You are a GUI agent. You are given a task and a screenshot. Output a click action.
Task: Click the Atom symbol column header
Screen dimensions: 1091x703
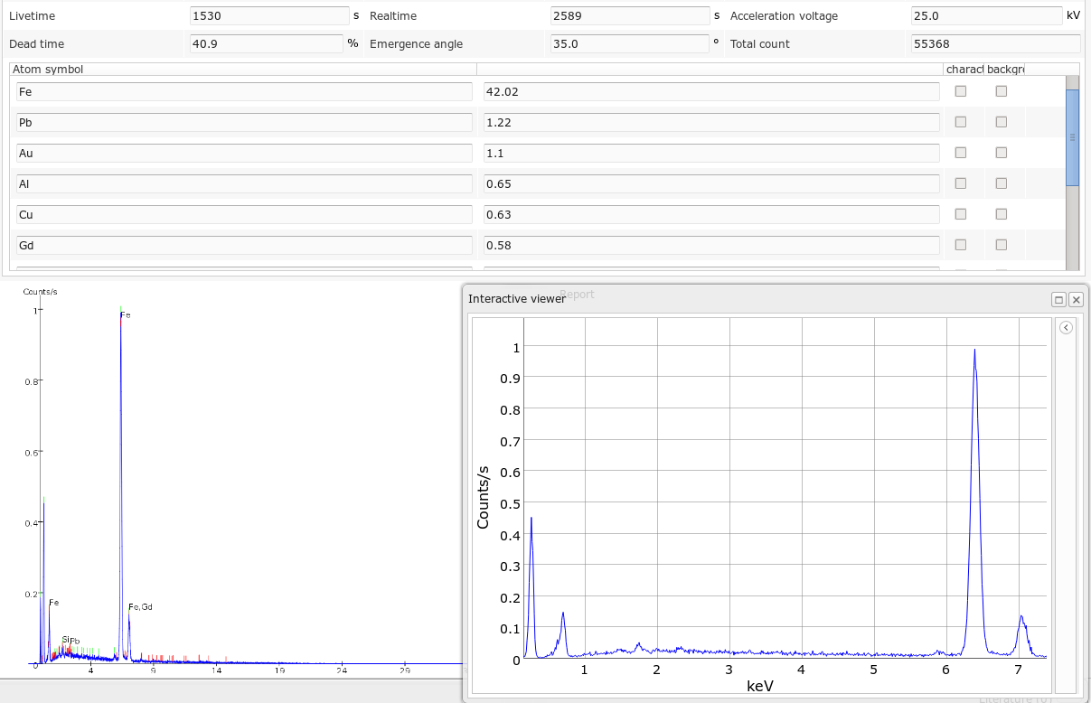coord(242,69)
